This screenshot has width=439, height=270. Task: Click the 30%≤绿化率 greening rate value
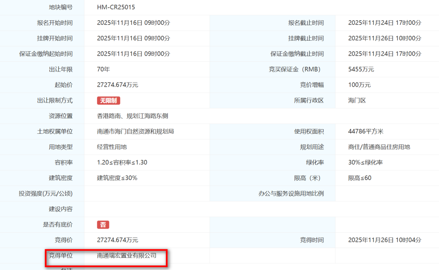(x=365, y=162)
